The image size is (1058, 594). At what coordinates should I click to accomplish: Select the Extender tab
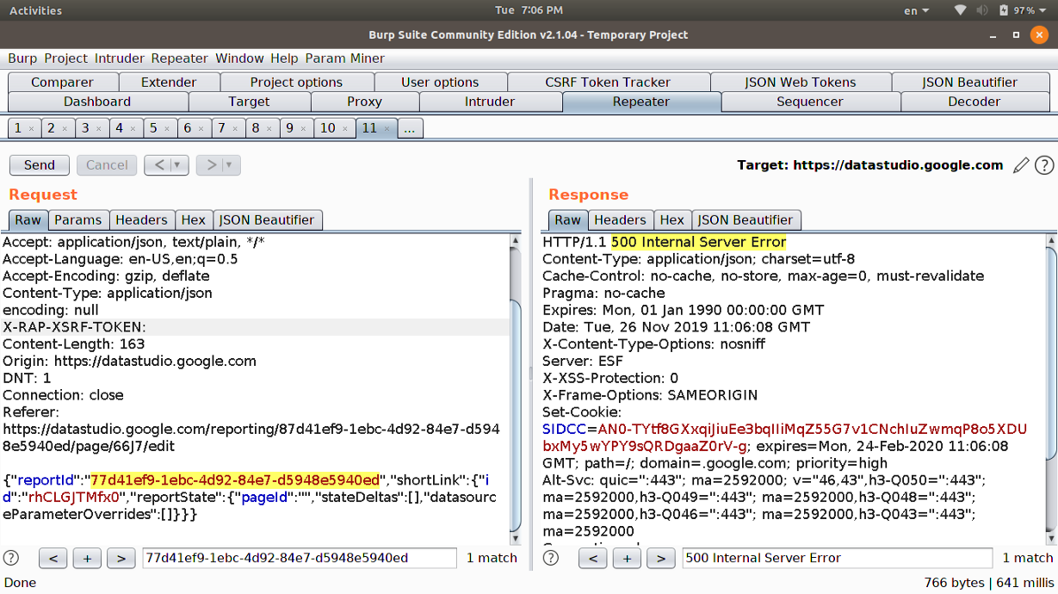pyautogui.click(x=169, y=83)
